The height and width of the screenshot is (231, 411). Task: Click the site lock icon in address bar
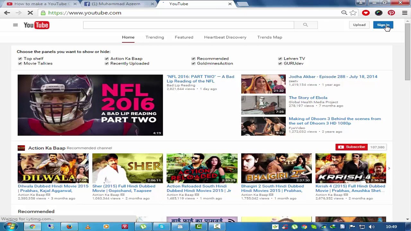coord(43,13)
